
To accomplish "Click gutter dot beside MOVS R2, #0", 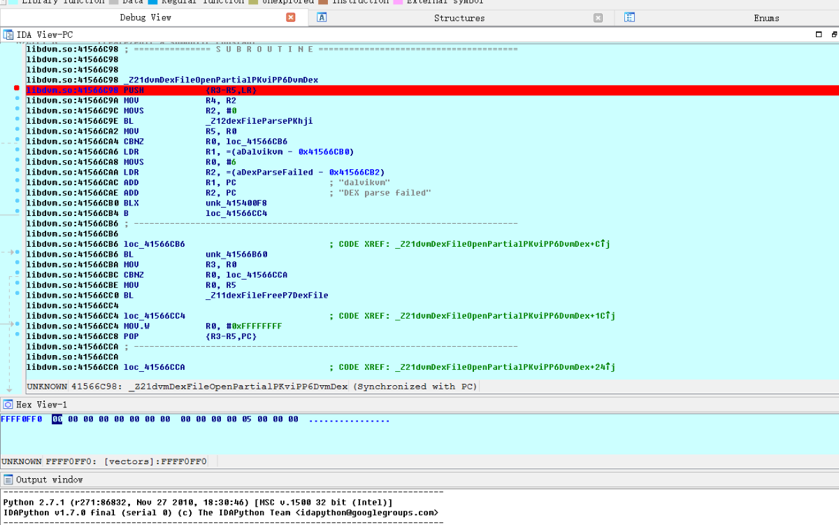I will [x=17, y=110].
